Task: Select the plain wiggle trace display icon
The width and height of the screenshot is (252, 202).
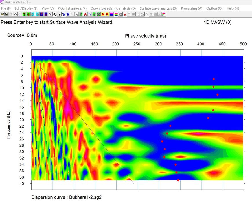Action: [x=50, y=14]
